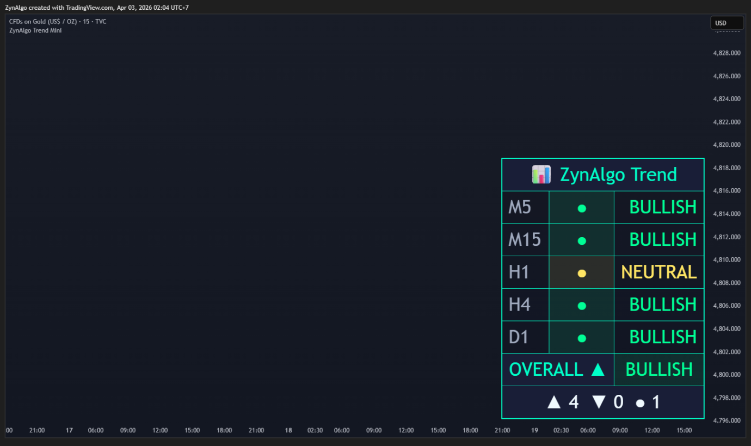Viewport: 751px width, 446px height.
Task: Click the 4,820.000 price on the axis
Action: [727, 145]
